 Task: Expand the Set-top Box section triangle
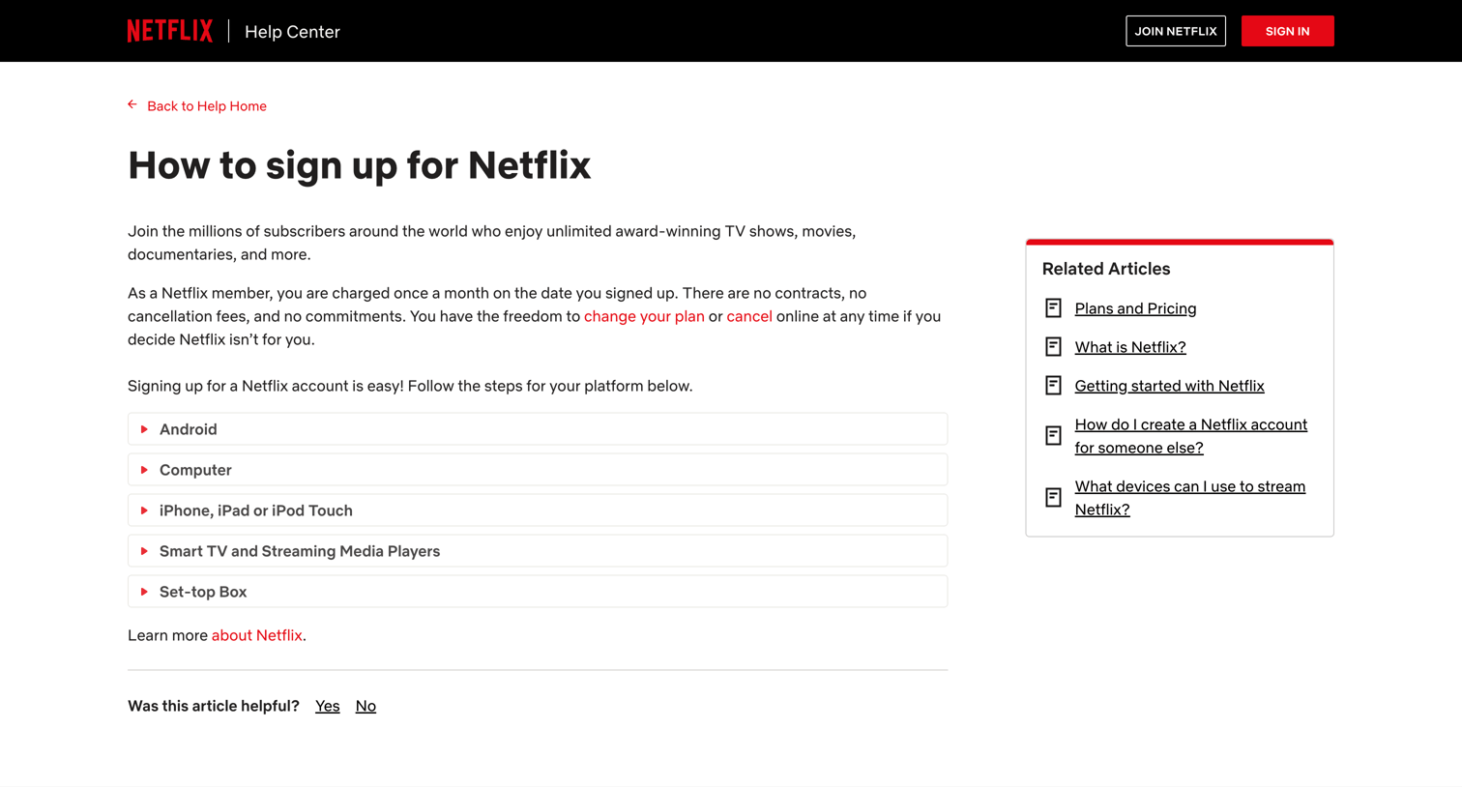click(x=144, y=592)
